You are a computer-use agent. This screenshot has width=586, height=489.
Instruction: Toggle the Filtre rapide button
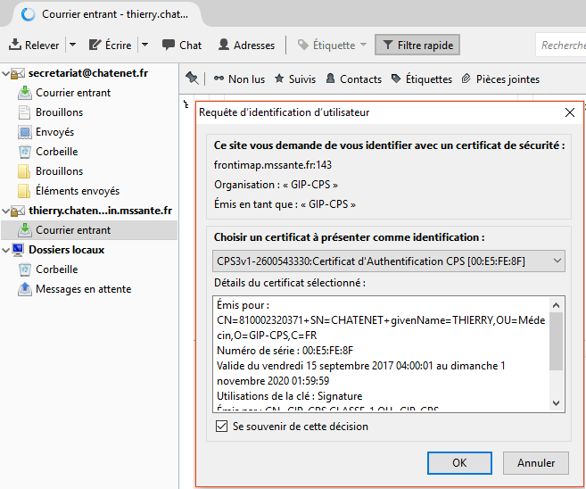click(417, 45)
